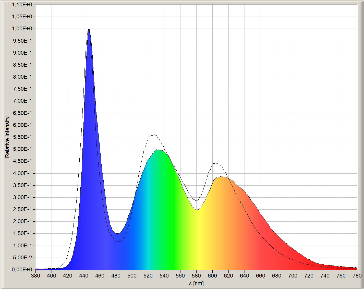Image resolution: width=364 pixels, height=289 pixels.
Task: Click the x-axis minimum value 380
Action: (x=35, y=276)
